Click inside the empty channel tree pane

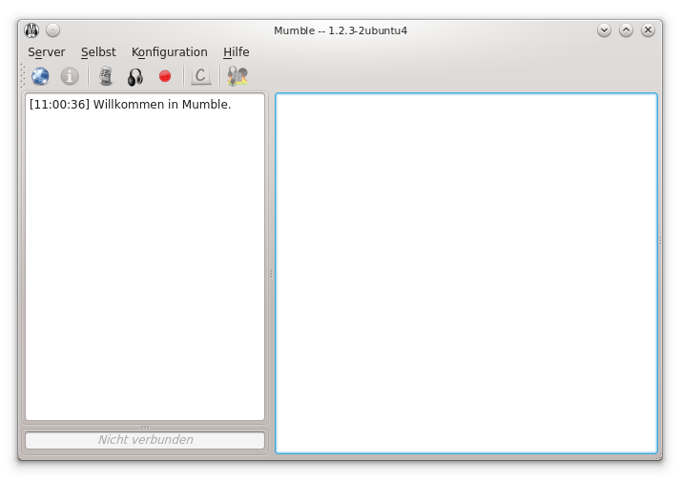click(465, 273)
